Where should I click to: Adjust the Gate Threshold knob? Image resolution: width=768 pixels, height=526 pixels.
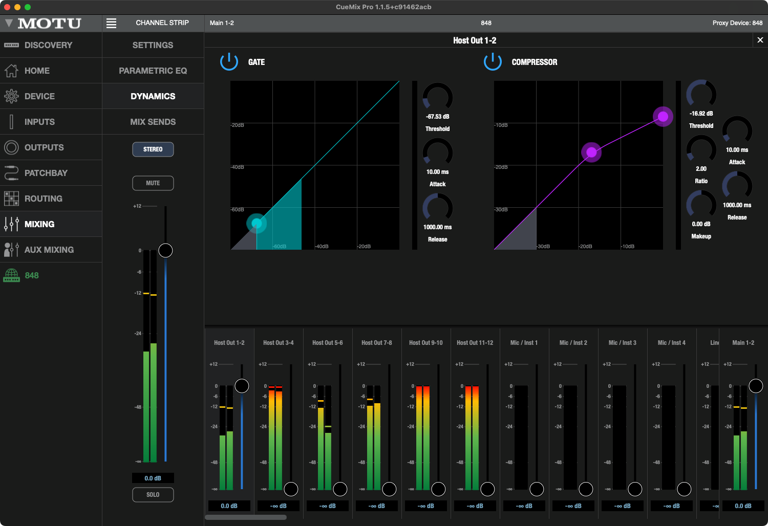[x=438, y=97]
